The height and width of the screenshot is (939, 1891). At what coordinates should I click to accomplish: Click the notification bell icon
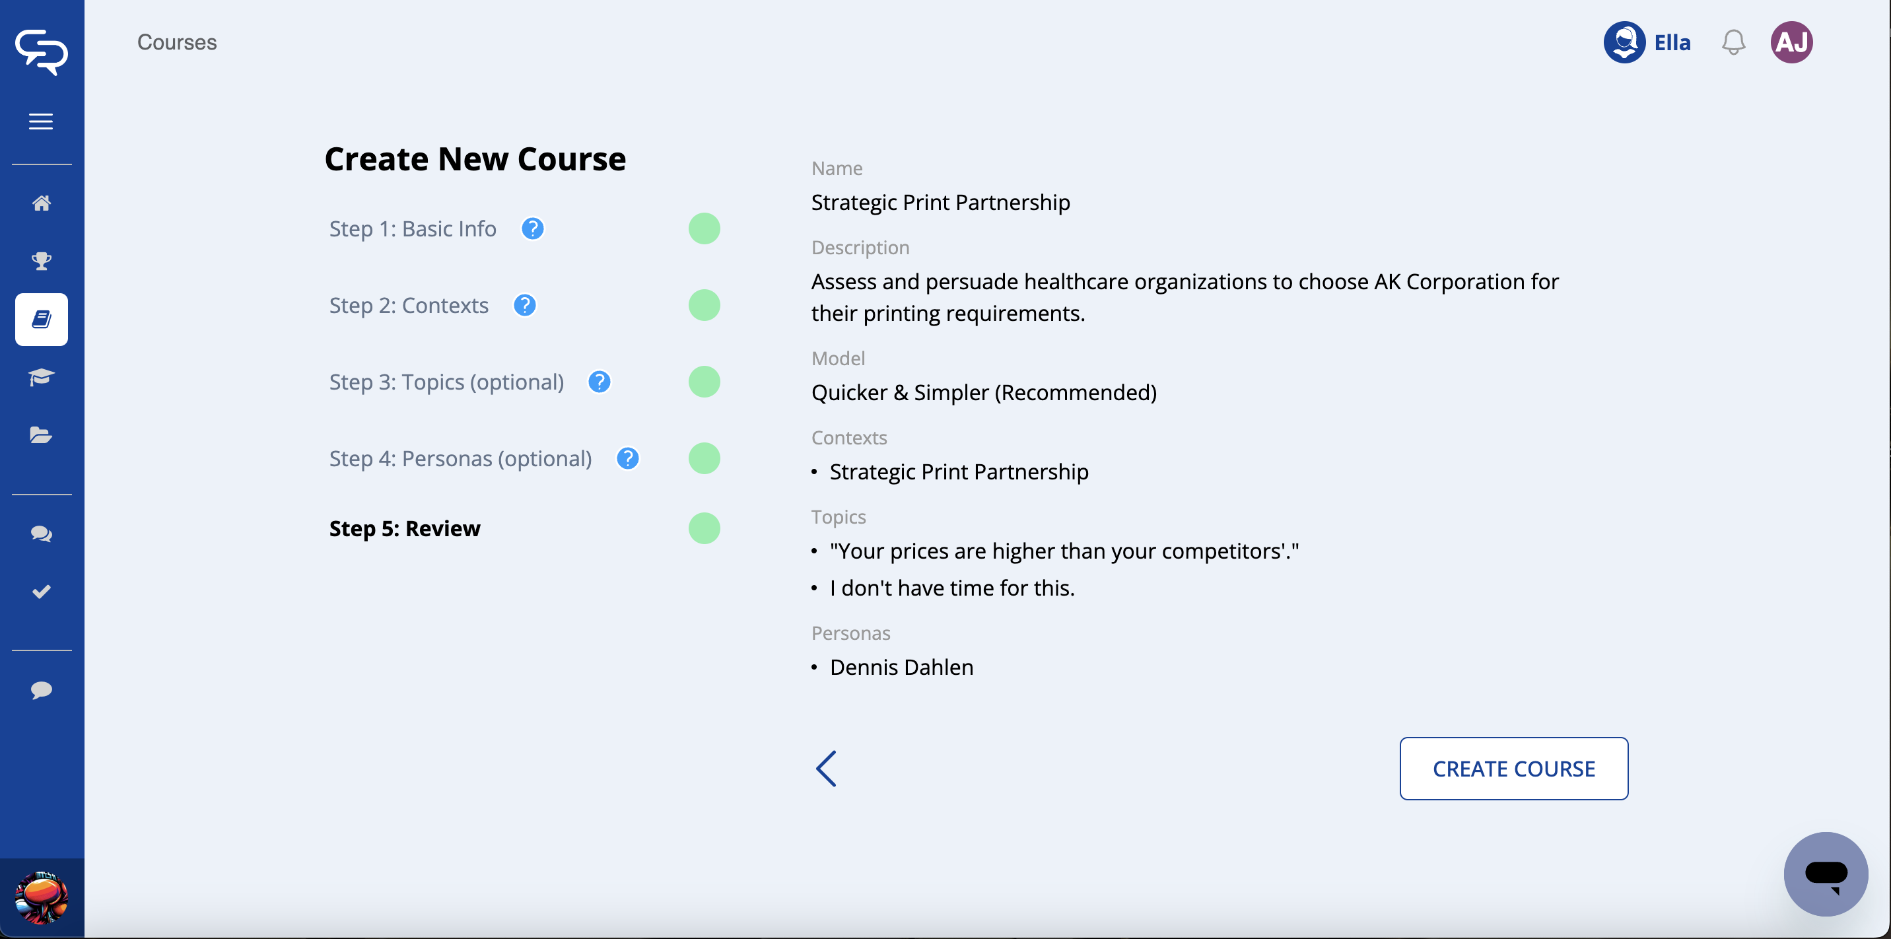pos(1733,42)
